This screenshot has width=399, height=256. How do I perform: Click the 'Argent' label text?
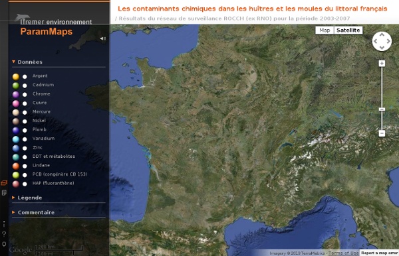(x=40, y=76)
